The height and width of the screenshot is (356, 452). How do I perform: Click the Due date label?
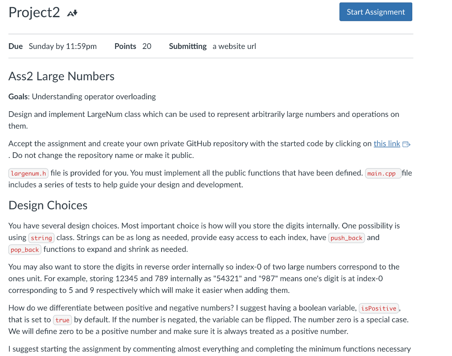point(15,46)
